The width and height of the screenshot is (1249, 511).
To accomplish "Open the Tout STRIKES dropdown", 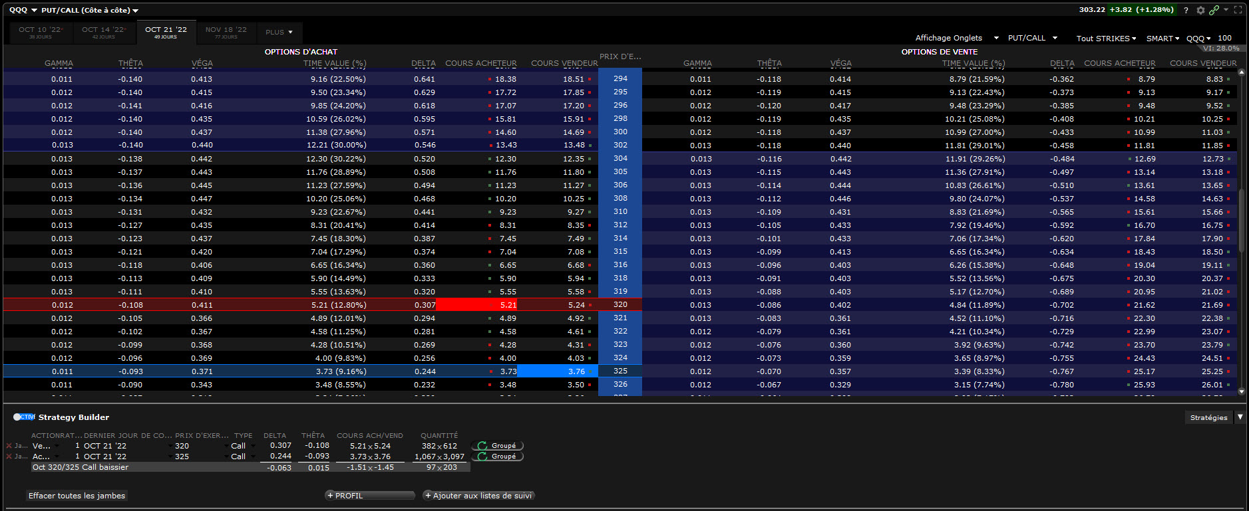I will pos(1106,39).
